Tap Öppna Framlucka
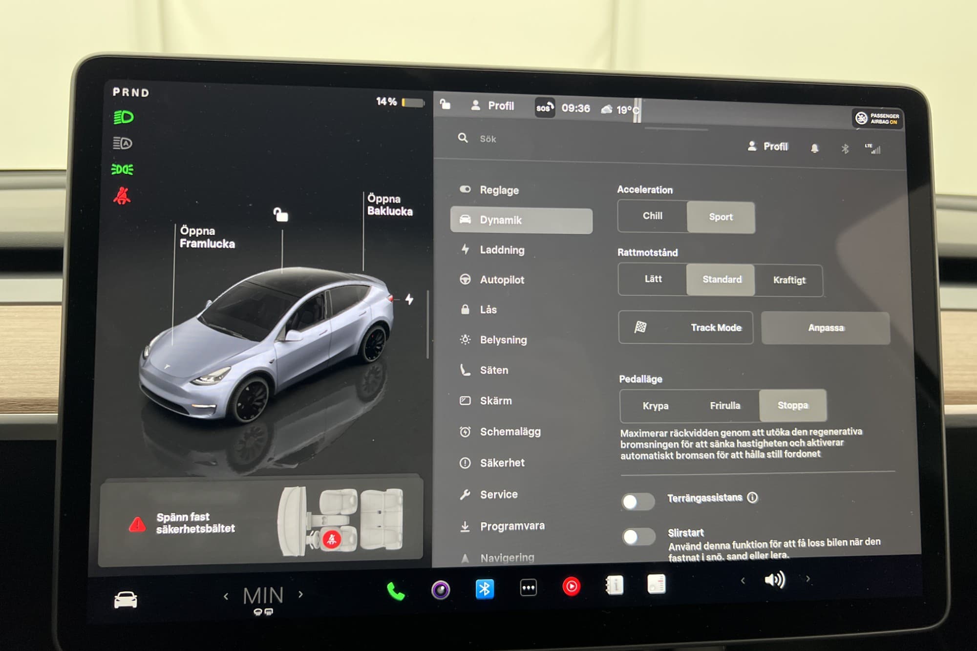This screenshot has width=977, height=651. point(207,237)
